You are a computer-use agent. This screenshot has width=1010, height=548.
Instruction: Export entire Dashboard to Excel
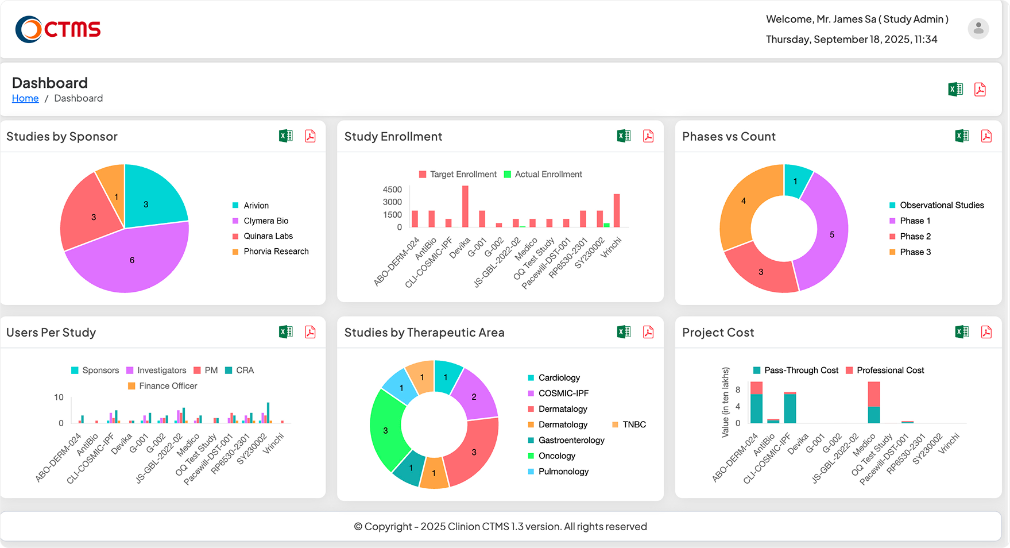[955, 90]
